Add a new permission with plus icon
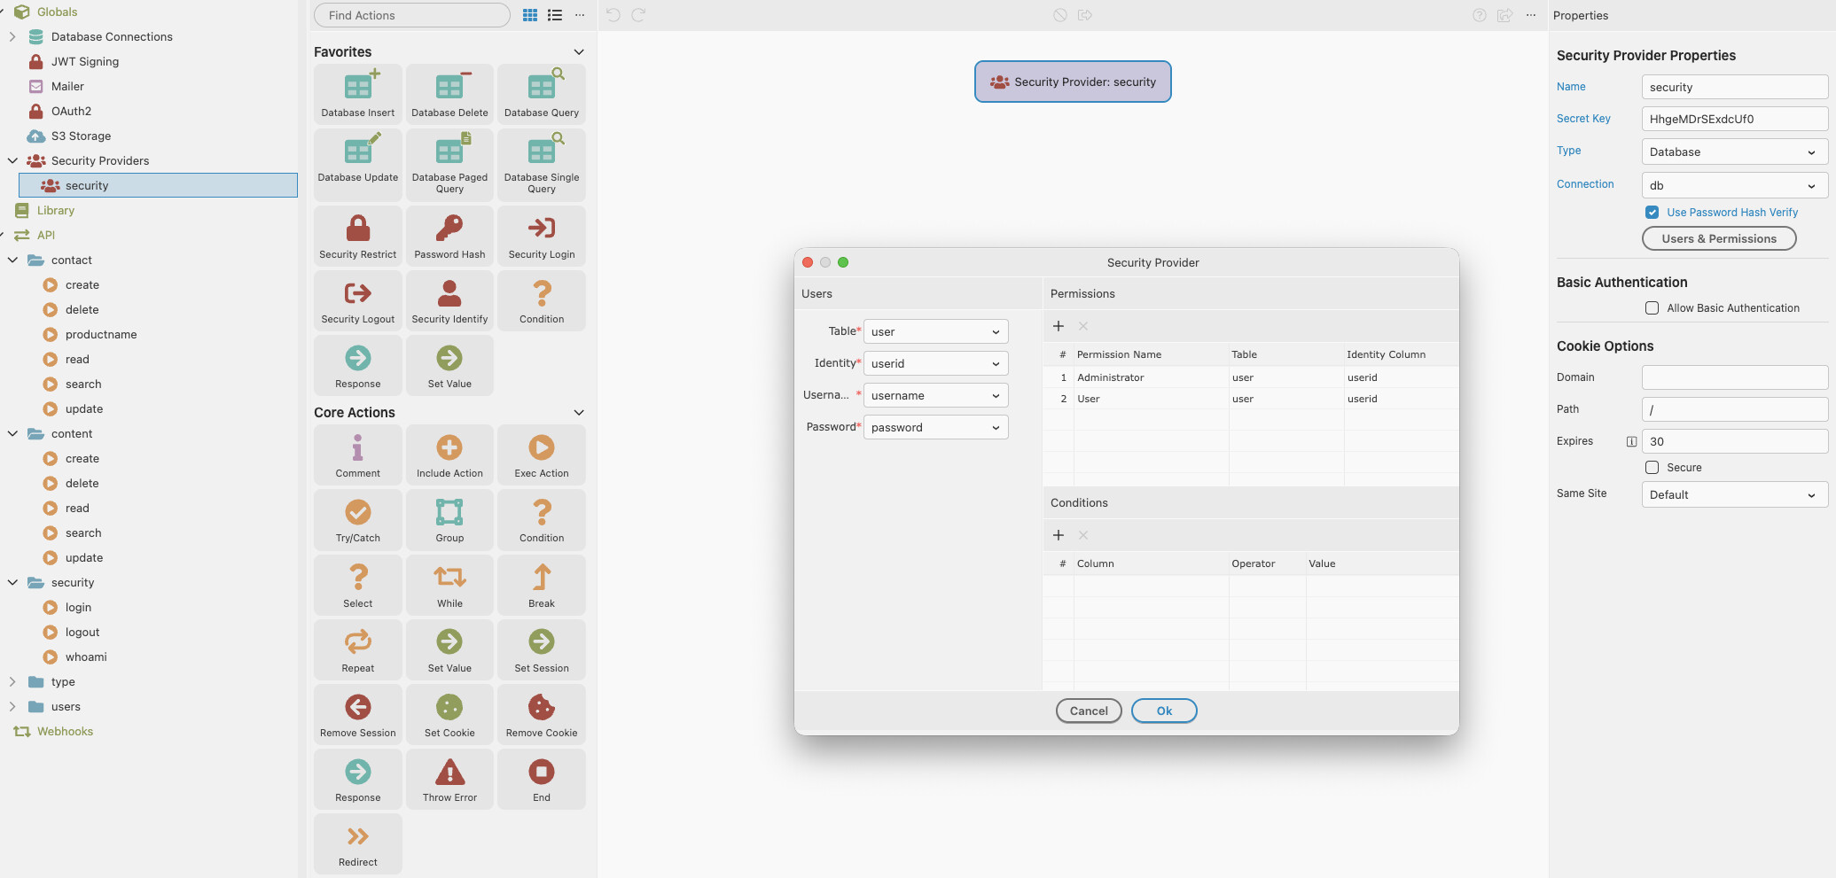1836x878 pixels. tap(1059, 326)
